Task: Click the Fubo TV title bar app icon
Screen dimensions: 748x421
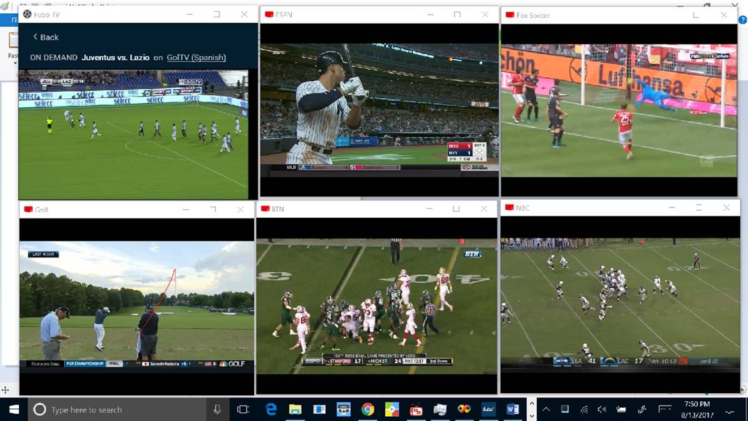Action: pos(27,15)
